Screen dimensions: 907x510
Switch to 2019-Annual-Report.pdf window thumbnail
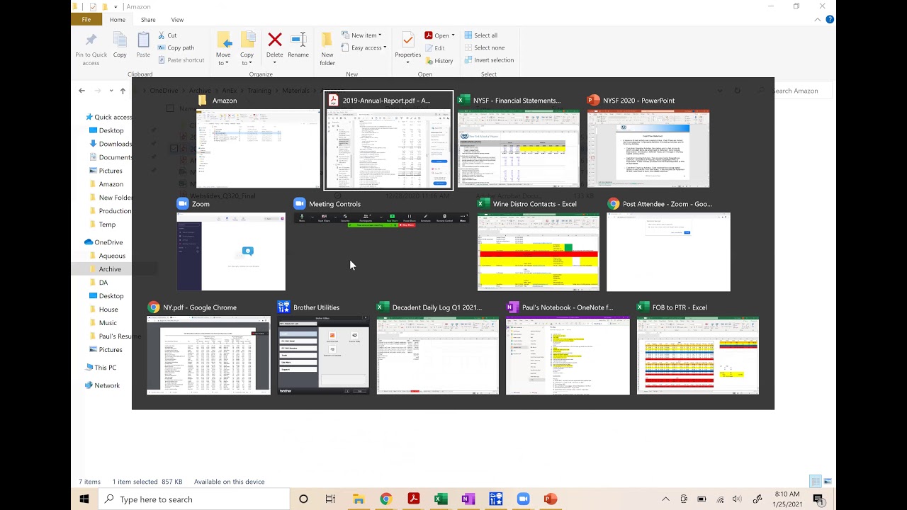(388, 142)
